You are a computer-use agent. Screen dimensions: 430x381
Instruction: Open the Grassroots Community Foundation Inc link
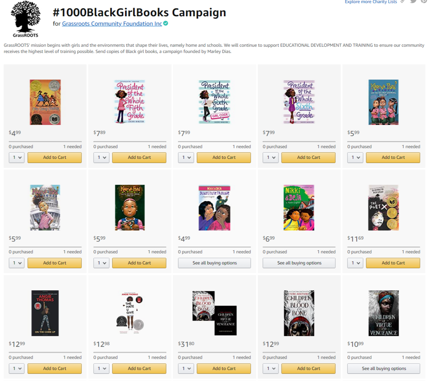point(112,24)
